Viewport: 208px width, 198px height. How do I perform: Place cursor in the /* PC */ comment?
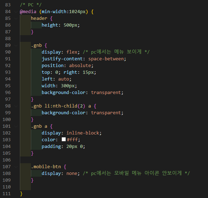[x=31, y=5]
